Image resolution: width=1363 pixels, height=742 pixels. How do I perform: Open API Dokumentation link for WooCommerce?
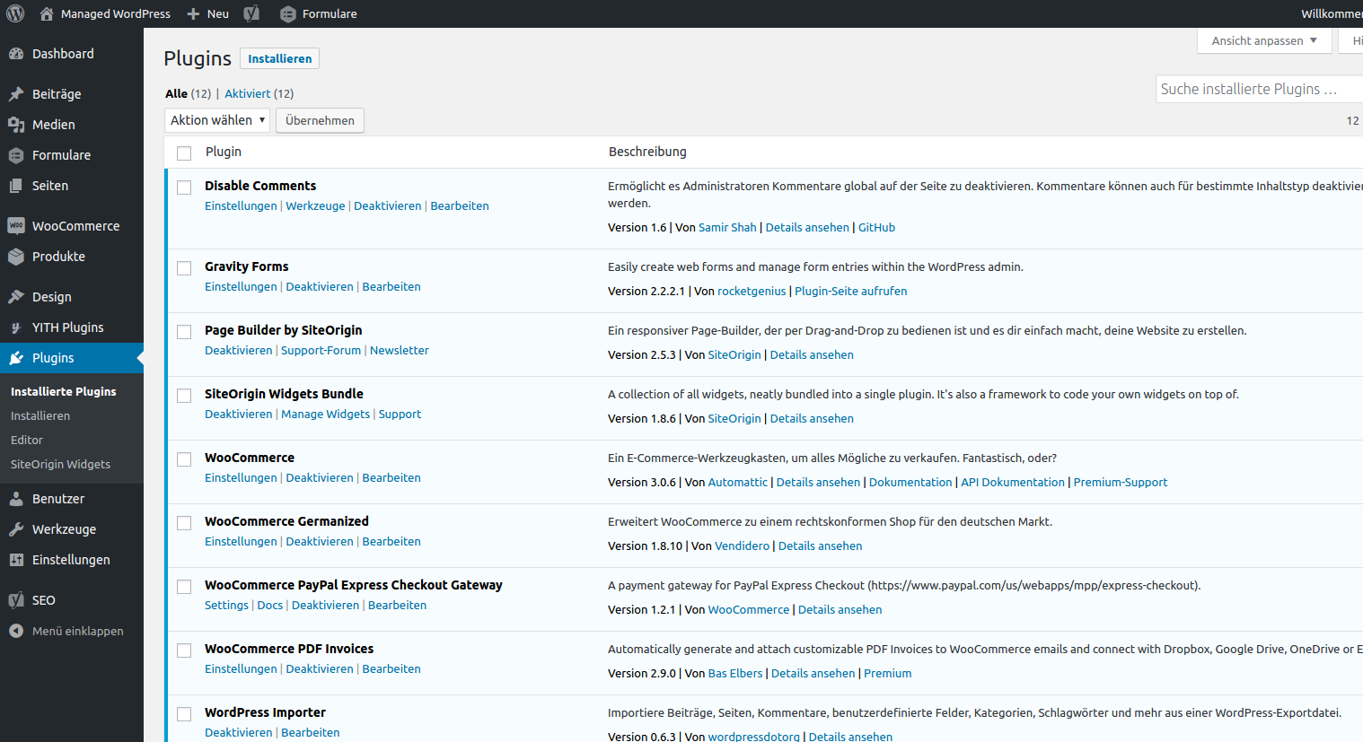tap(1013, 483)
